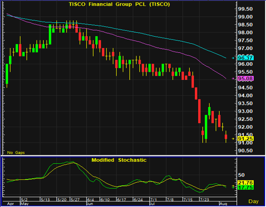The width and height of the screenshot is (266, 207).
Task: Click the 93.50 price axis label
Action: pyautogui.click(x=245, y=103)
